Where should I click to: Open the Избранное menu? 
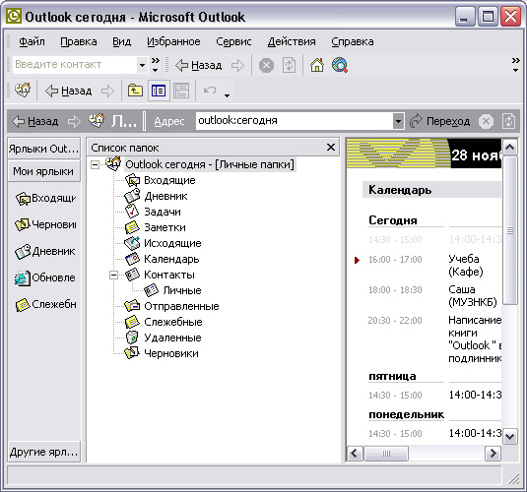pos(173,41)
